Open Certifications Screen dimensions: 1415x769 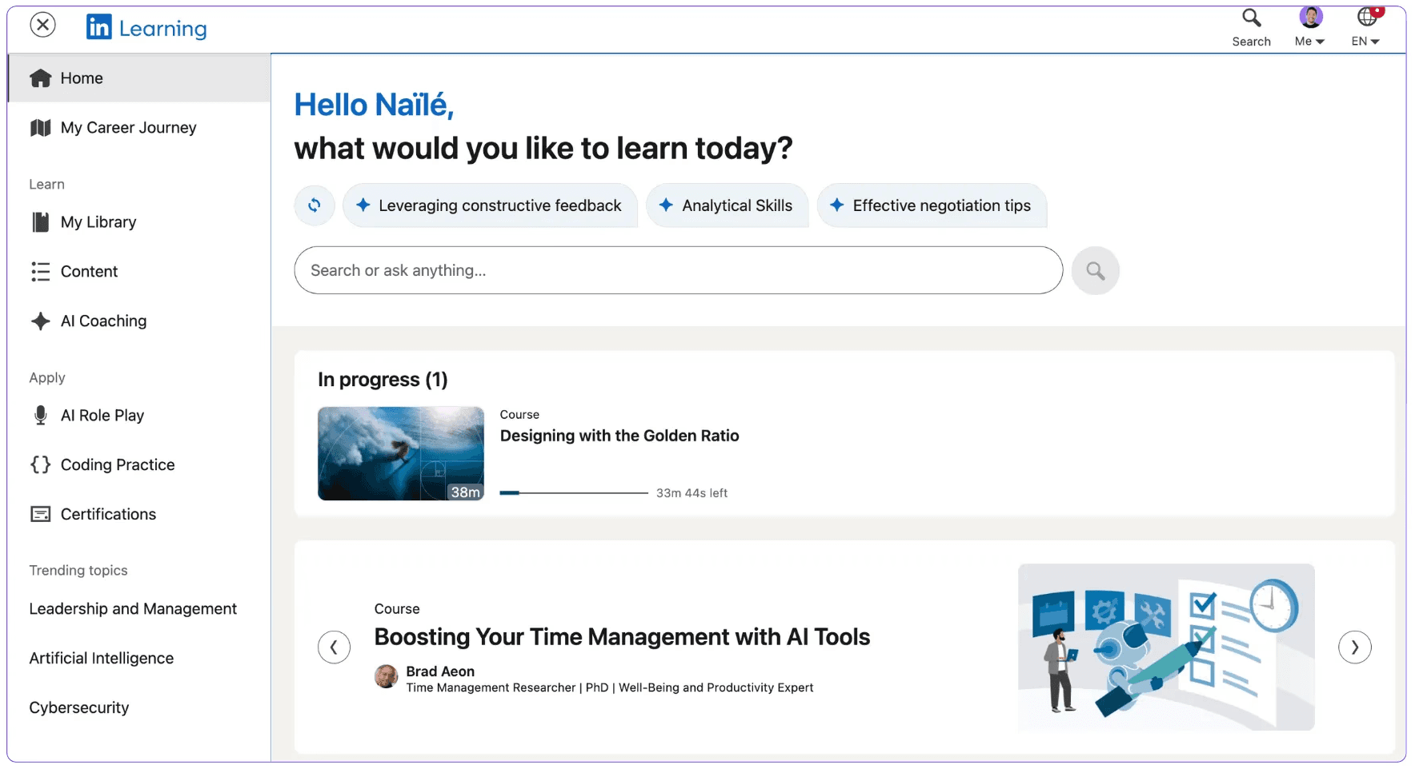pos(108,515)
